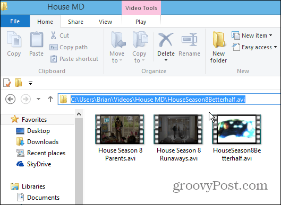Open the Play tab under Video Tools
The width and height of the screenshot is (281, 205).
141,22
